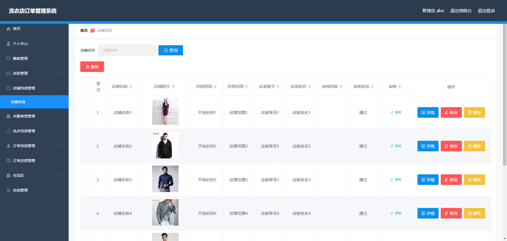Screen dimensions: 507x241
Task: Click the home icon beside 首页 in sidebar
Action: (8, 29)
